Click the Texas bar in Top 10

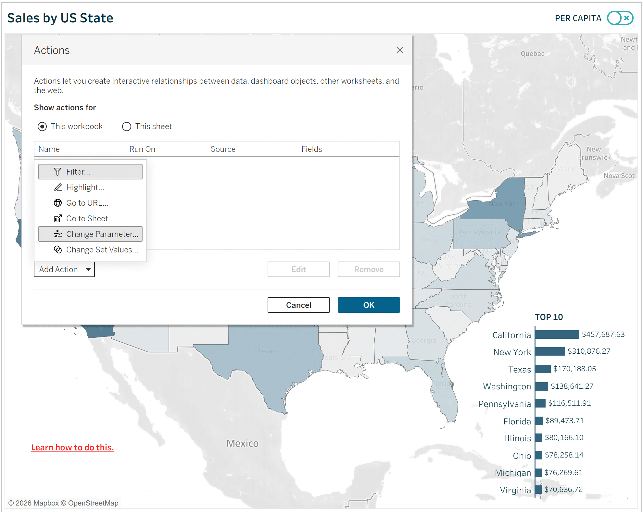tap(543, 369)
